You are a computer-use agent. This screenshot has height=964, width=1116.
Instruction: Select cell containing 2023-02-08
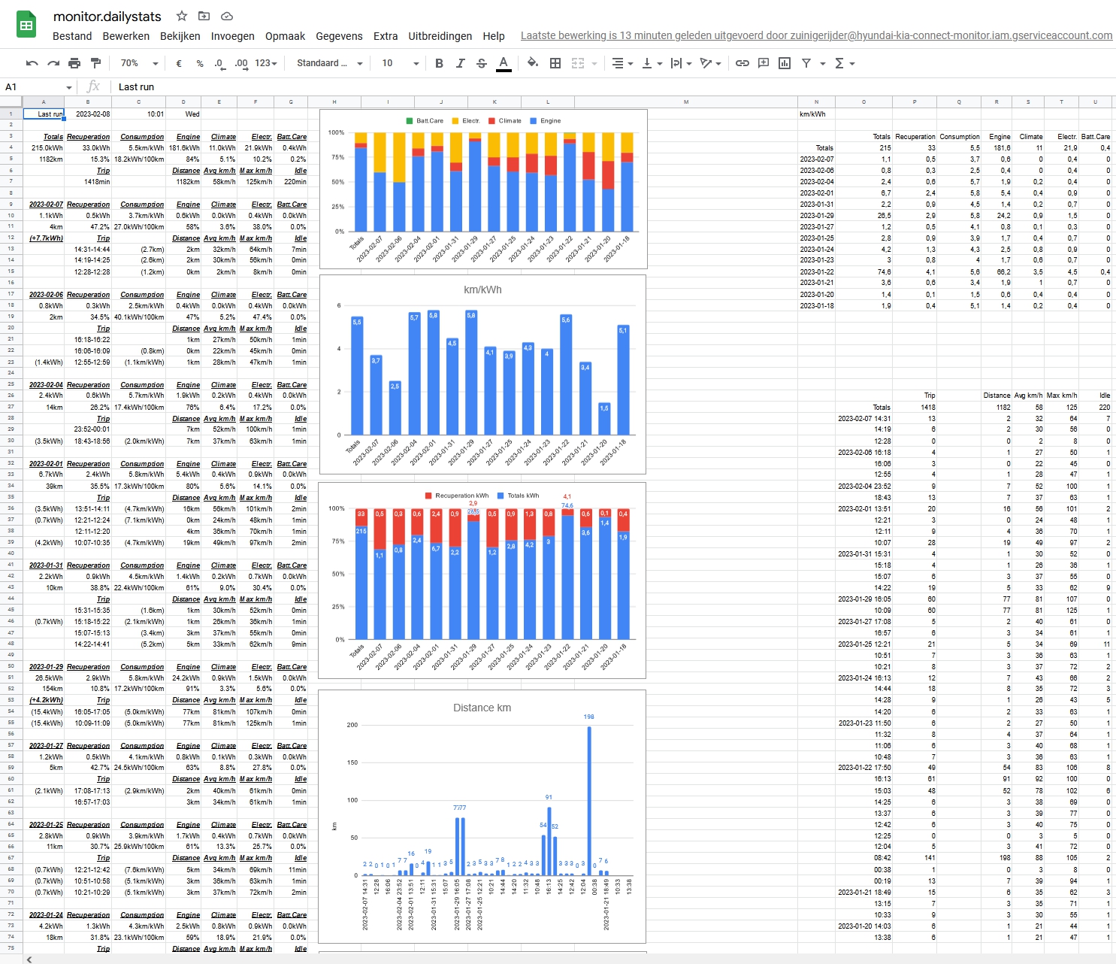coord(88,114)
